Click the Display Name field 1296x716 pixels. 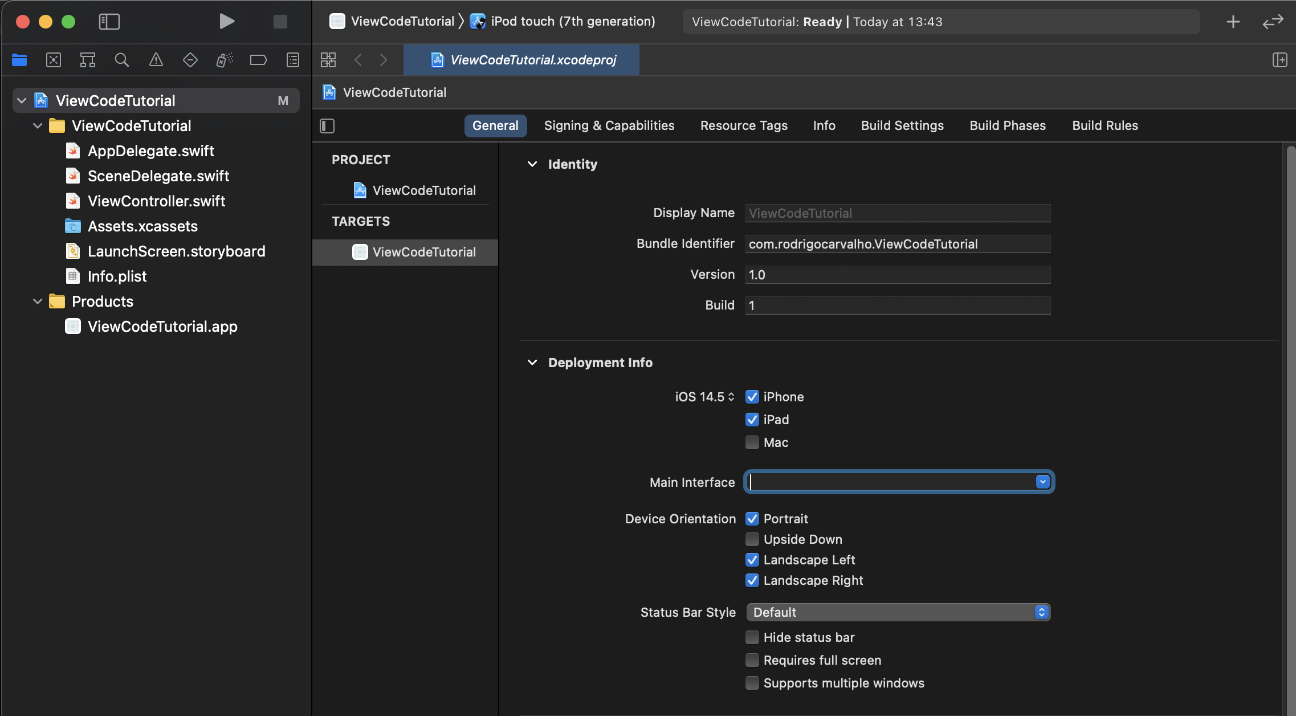[898, 213]
